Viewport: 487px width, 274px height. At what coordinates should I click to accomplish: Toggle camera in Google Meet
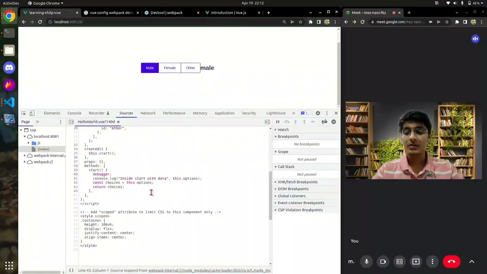[x=383, y=261]
